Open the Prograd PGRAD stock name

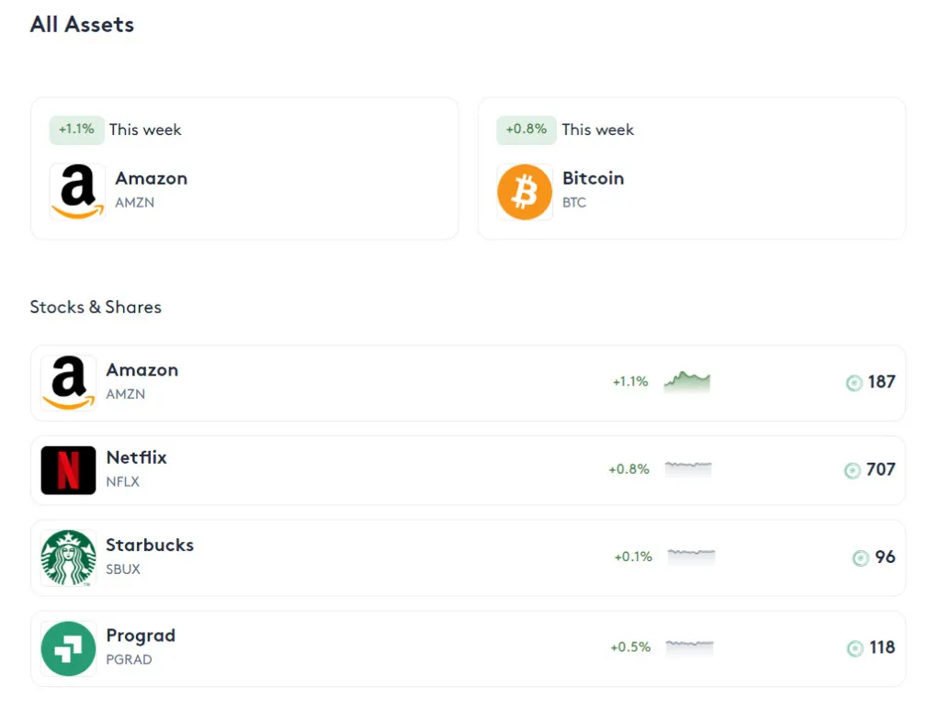coord(141,636)
